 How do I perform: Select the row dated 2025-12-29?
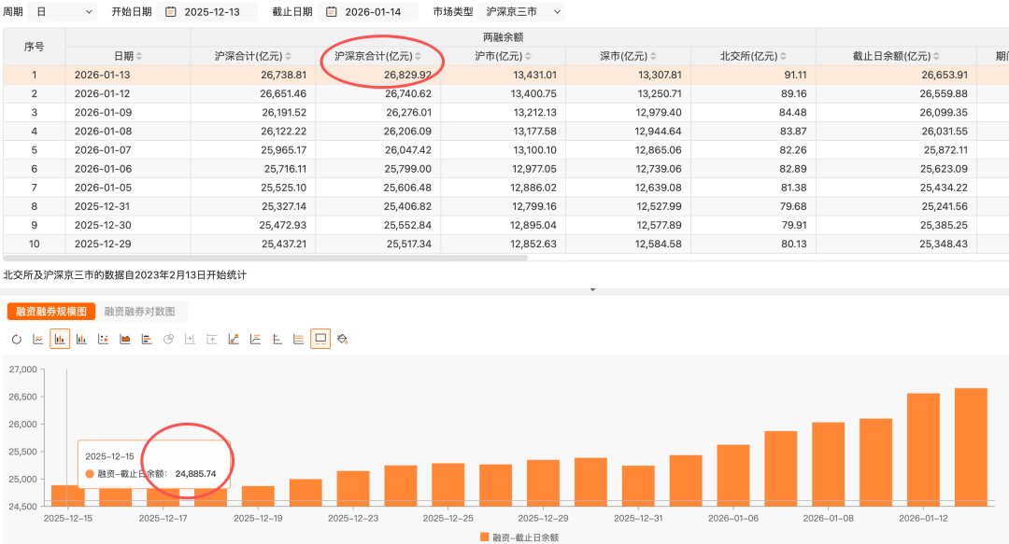[x=505, y=244]
